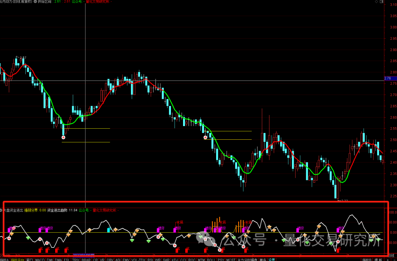Viewport: 397px width, 261px height.
Task: Open the 模板 template button
Action: pyautogui.click(x=379, y=260)
